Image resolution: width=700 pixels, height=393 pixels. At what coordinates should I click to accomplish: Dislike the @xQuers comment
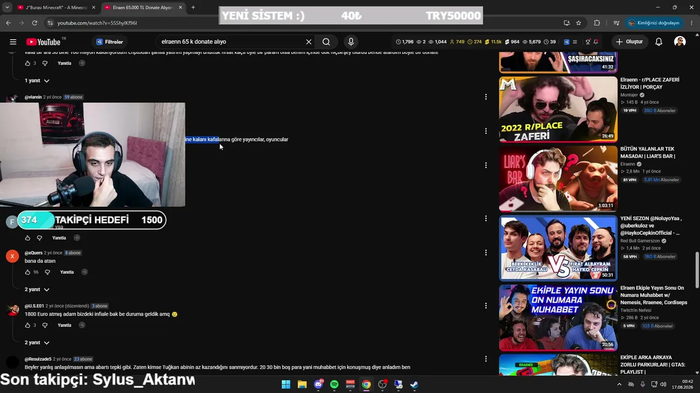pyautogui.click(x=47, y=272)
